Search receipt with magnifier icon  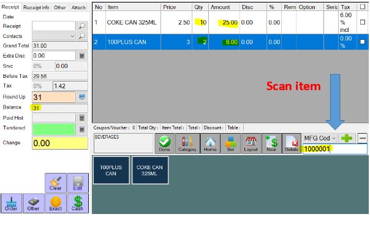(x=82, y=26)
